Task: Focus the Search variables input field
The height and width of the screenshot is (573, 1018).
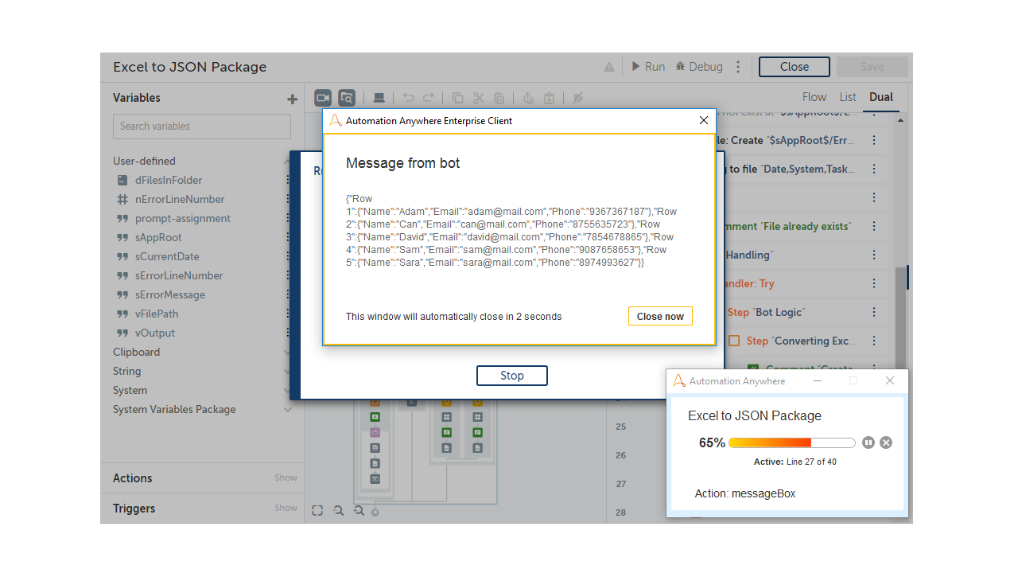Action: pos(202,126)
